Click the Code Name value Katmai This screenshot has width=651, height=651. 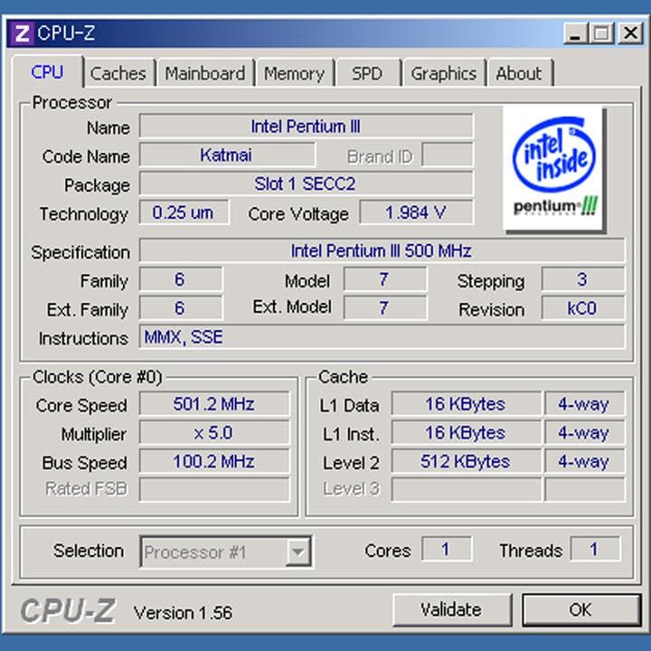(x=227, y=155)
